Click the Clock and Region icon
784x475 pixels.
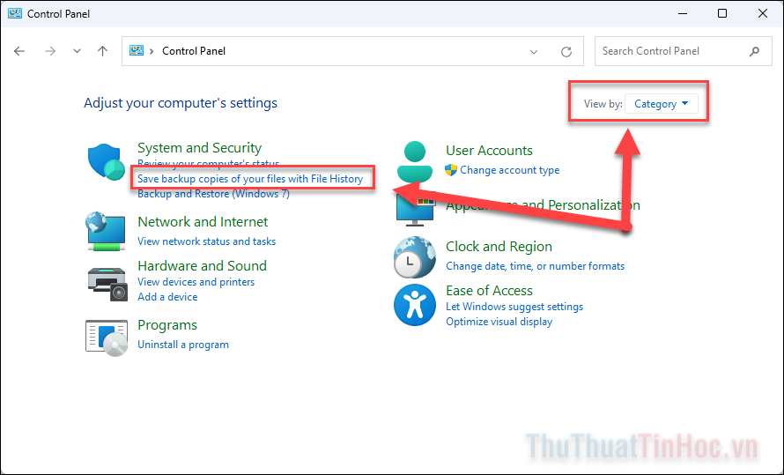(415, 256)
